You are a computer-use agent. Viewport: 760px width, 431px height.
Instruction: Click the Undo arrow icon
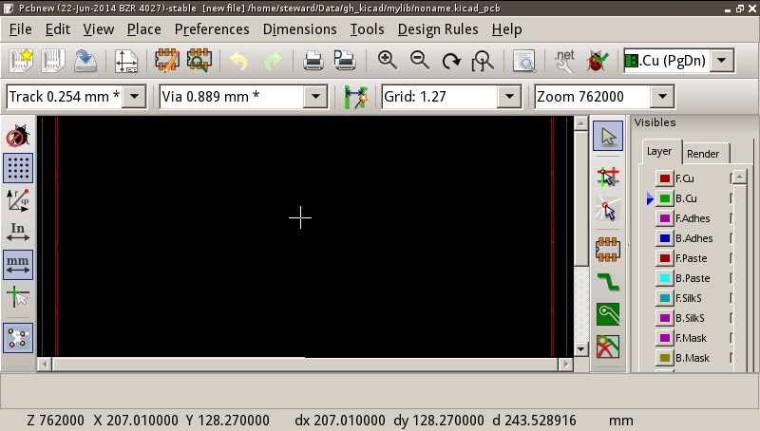(239, 61)
